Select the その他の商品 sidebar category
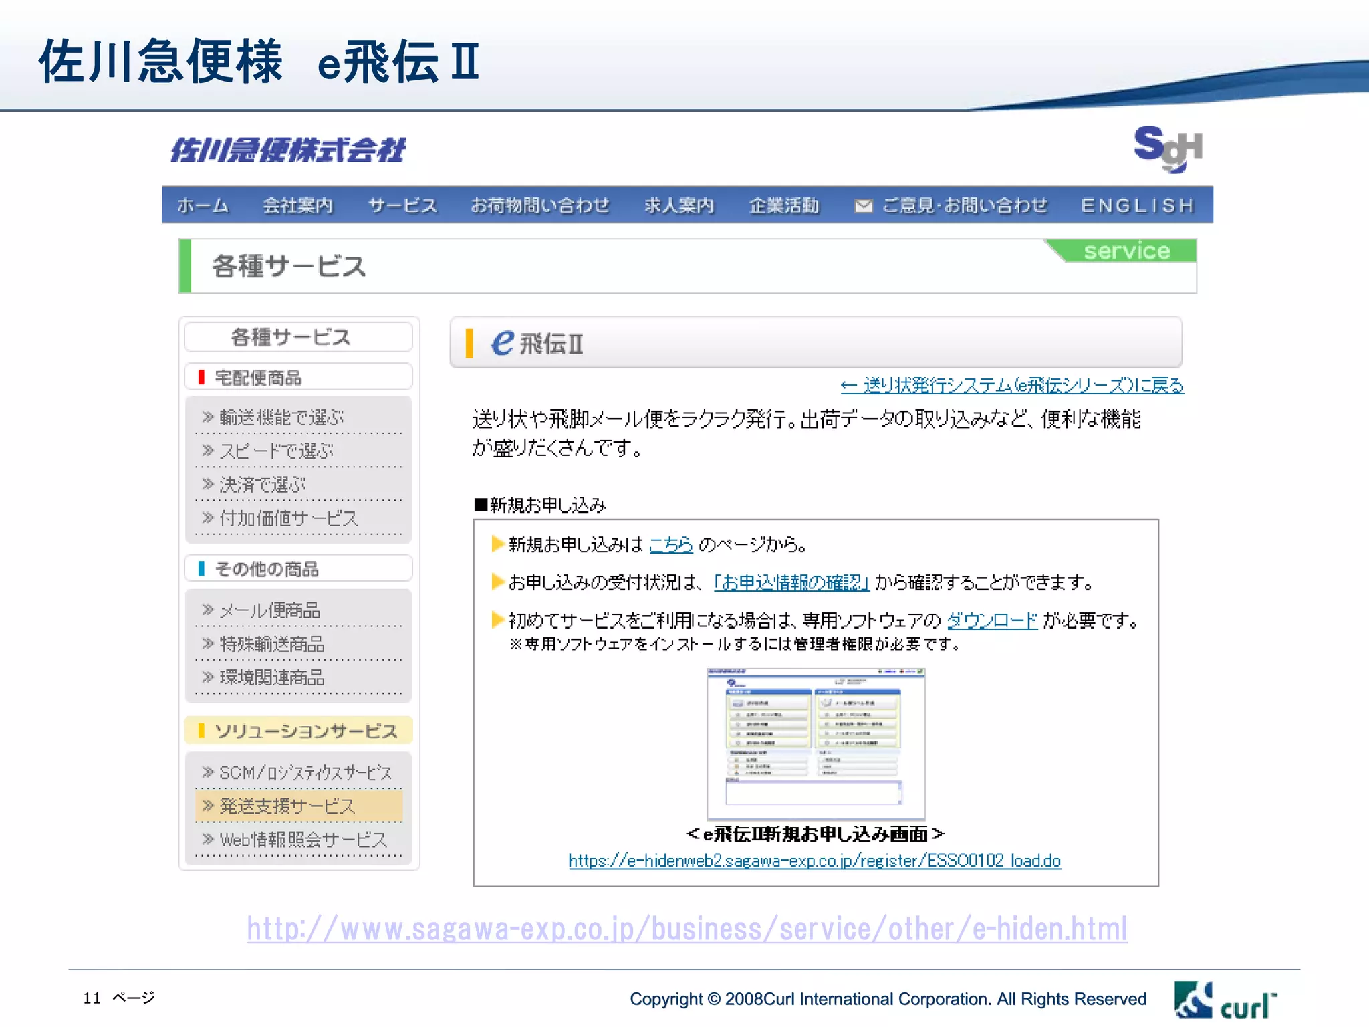This screenshot has width=1369, height=1027. pos(298,568)
